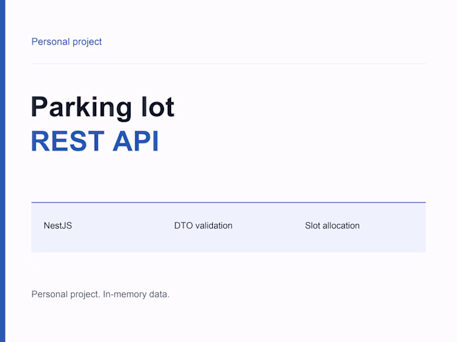Click the blue 'REST API' heading

(95, 141)
